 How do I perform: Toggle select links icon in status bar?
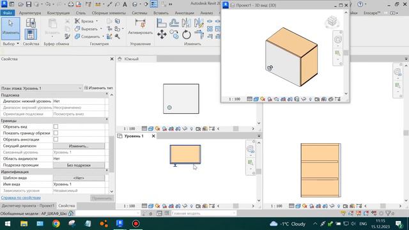[x=343, y=213]
